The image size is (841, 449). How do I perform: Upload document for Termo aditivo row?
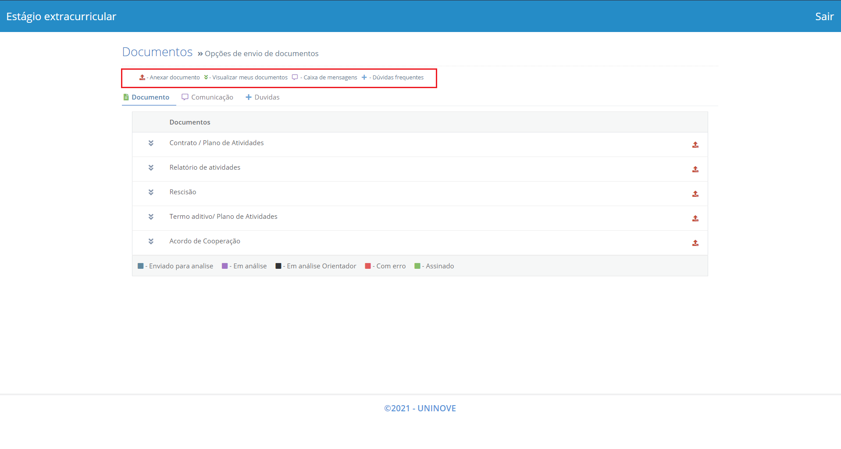click(x=695, y=218)
